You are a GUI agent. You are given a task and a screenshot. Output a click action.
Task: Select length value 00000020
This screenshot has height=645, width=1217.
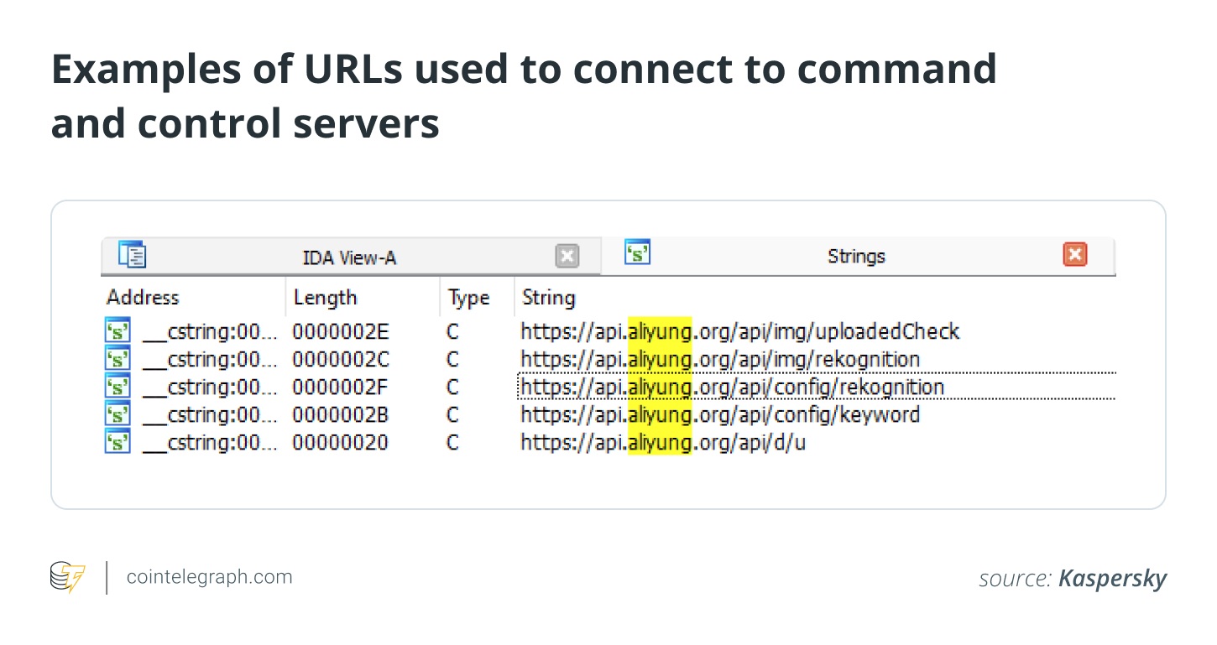pos(340,442)
